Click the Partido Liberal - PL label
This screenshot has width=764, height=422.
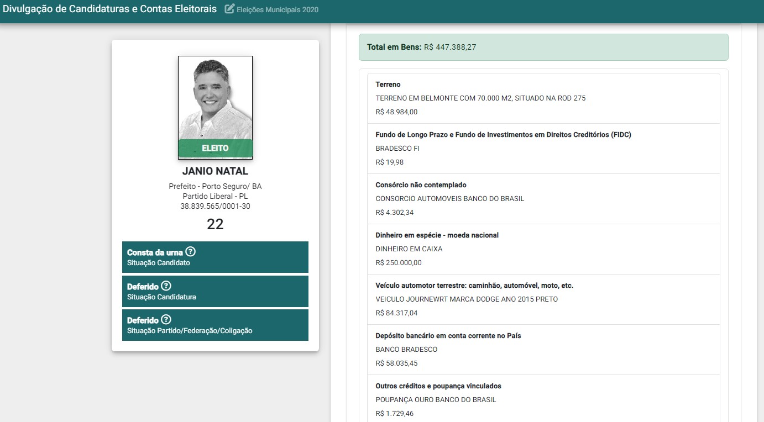coord(215,196)
